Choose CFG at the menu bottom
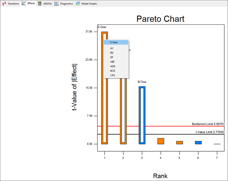Viewport: 228px width, 181px height. click(x=113, y=75)
